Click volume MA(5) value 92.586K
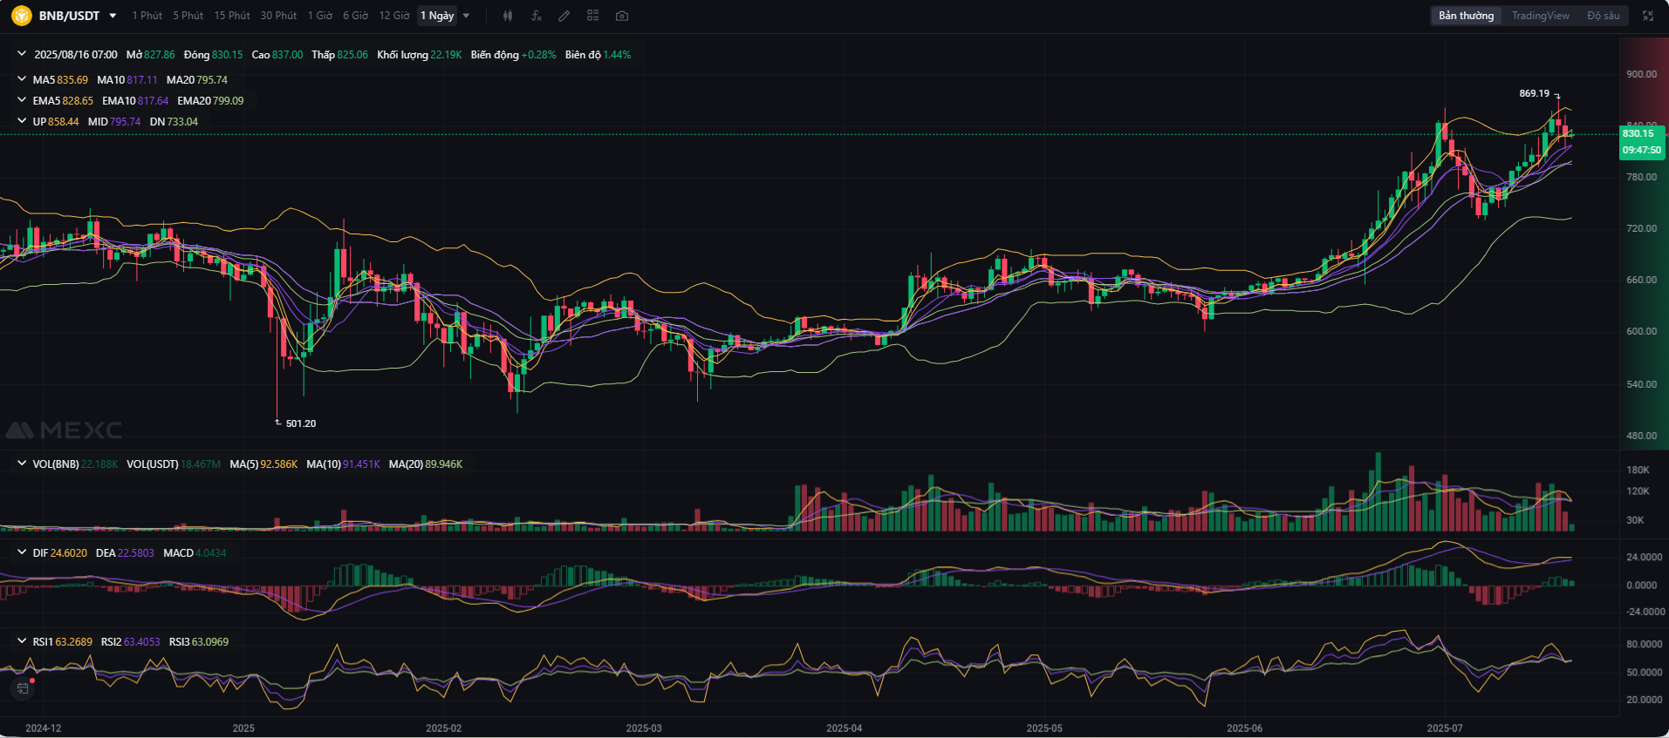1669x738 pixels. click(279, 464)
